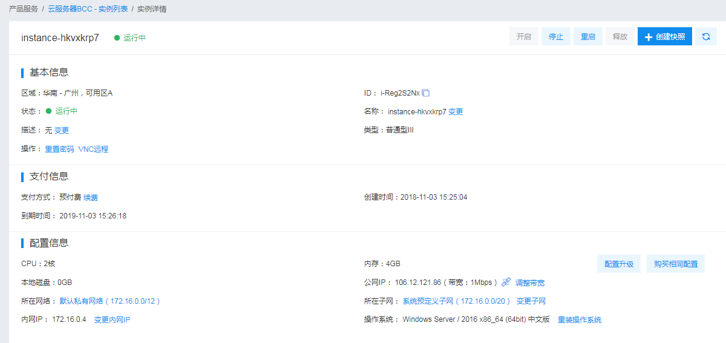Copy the instance ID with copy icon
The height and width of the screenshot is (343, 726).
click(426, 93)
